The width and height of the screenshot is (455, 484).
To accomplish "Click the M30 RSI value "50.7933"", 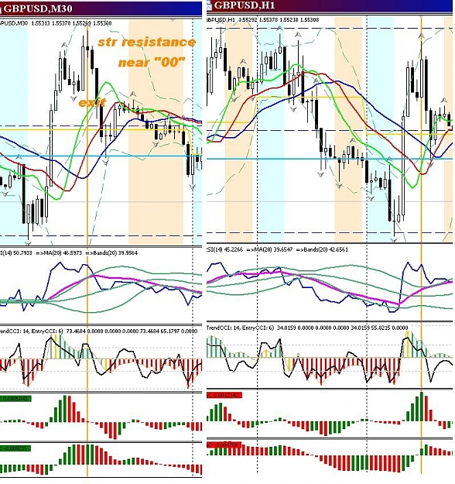I will coord(22,253).
